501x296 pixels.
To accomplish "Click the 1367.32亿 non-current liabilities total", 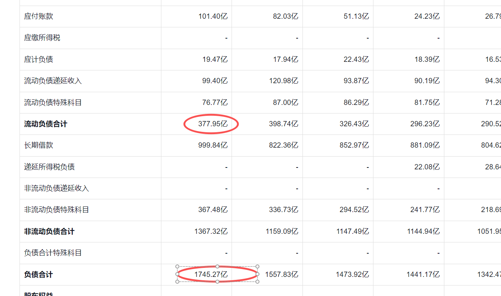I will pyautogui.click(x=211, y=232).
